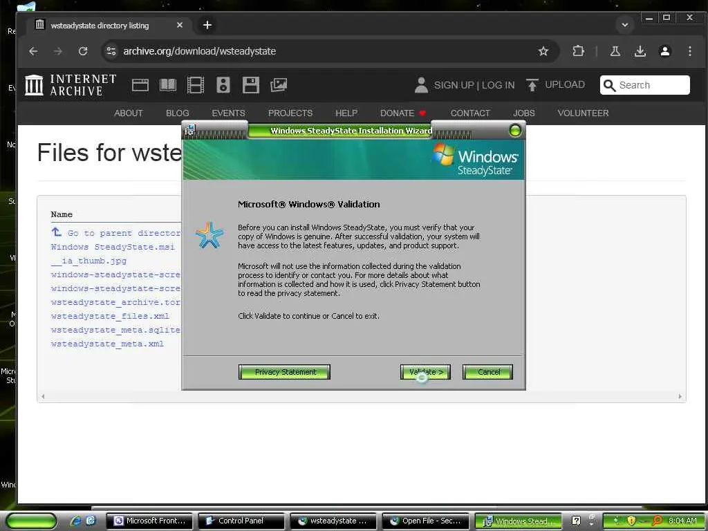Open the Video film-strip icon
The image size is (708, 531).
coord(196,85)
